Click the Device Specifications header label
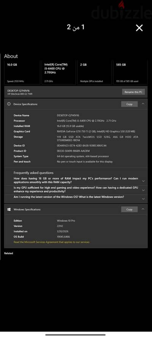The image size is (152, 338). [25, 104]
